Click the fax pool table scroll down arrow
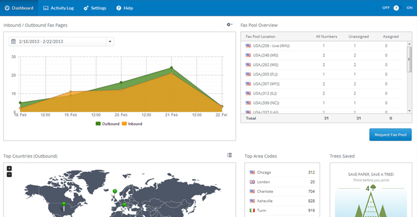 click(x=409, y=111)
